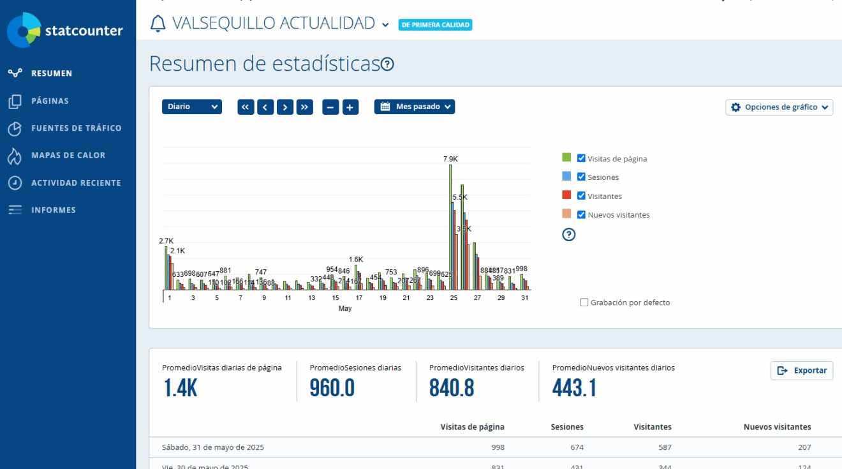Click the 674 sessions cell
The height and width of the screenshot is (469, 842).
coord(577,447)
